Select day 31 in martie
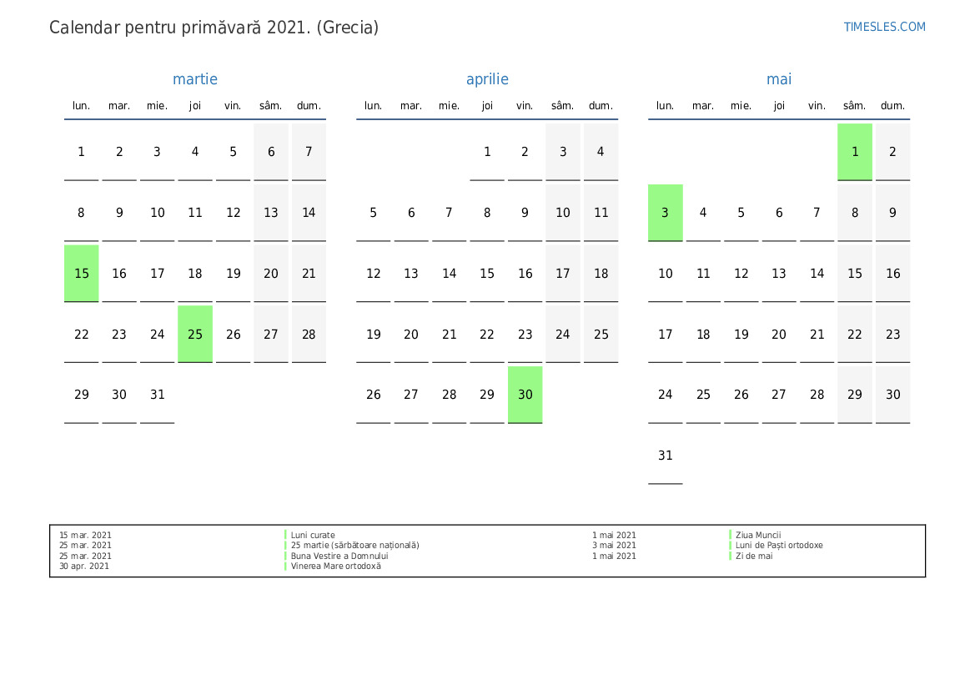 pyautogui.click(x=158, y=395)
